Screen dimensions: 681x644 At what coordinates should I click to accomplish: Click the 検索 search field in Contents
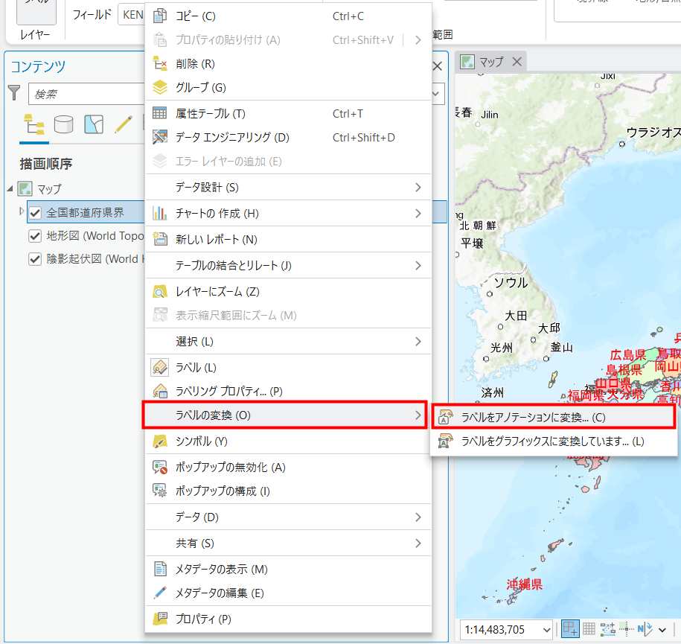(86, 95)
